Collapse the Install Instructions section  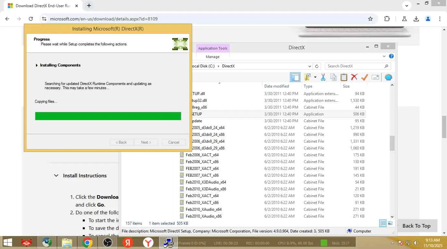[56, 175]
